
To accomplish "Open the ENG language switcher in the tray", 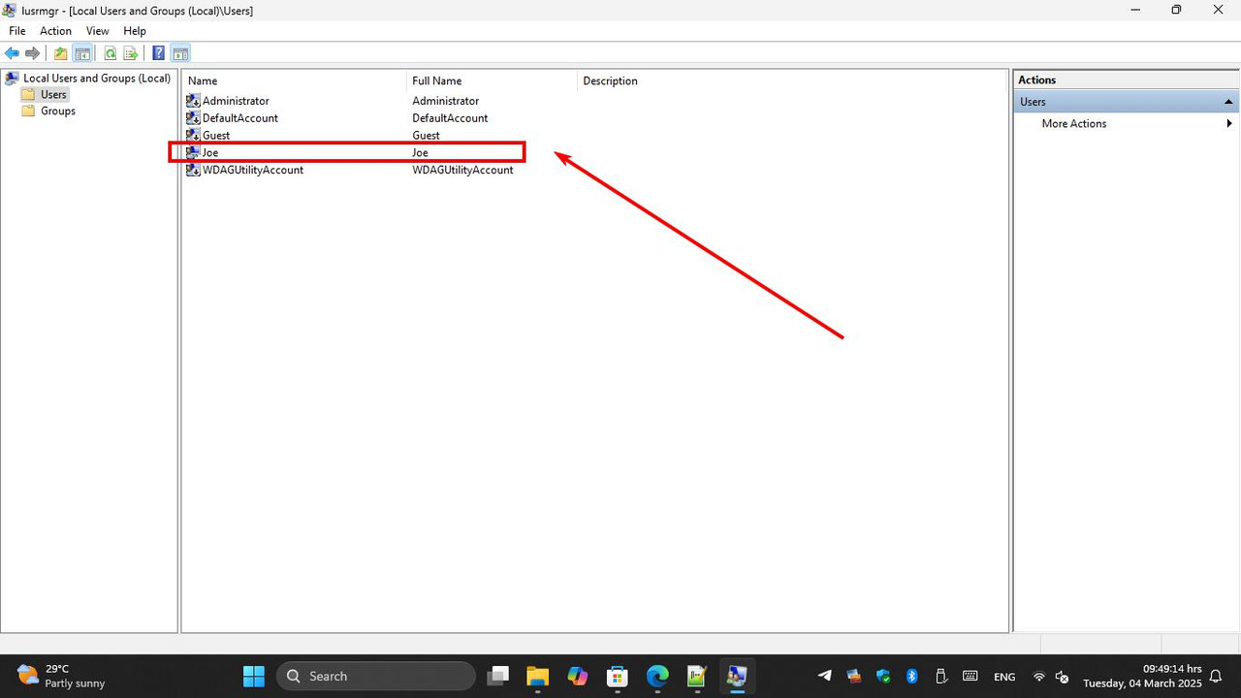I will click(x=1004, y=677).
